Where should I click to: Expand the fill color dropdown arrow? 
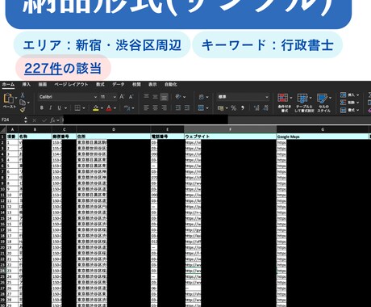[x=102, y=108]
